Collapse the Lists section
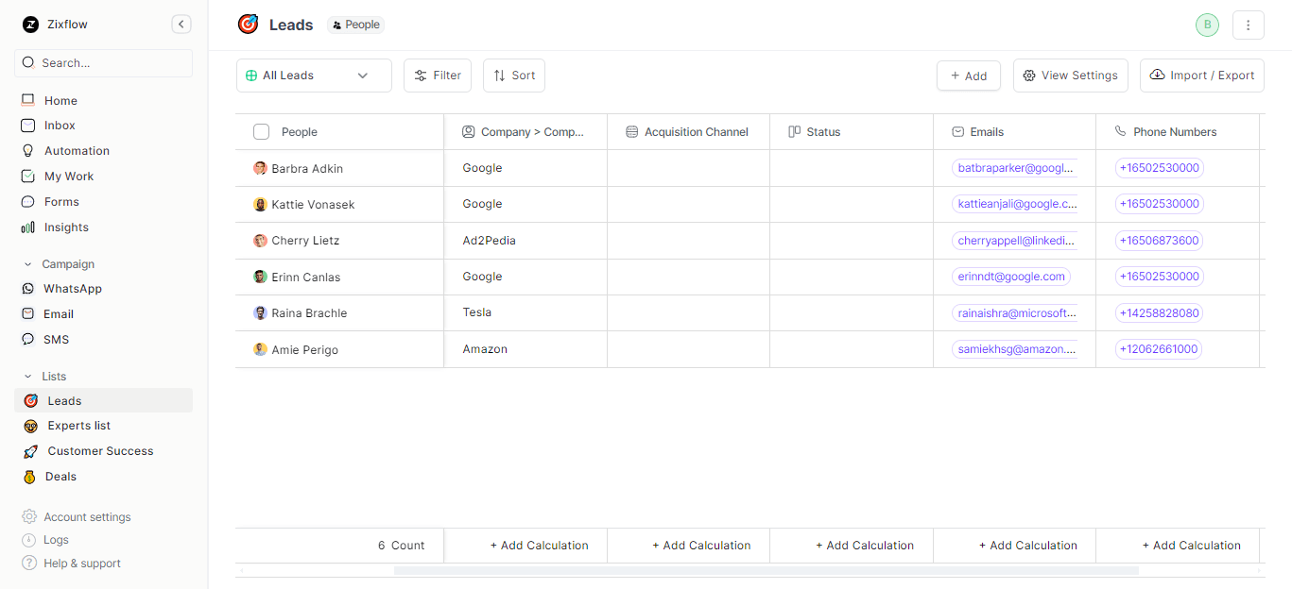 [28, 377]
